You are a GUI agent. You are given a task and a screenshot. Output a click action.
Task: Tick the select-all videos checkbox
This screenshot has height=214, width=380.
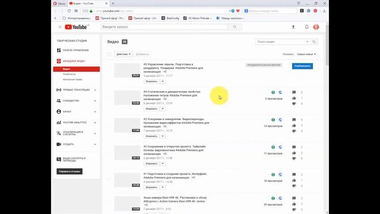(109, 54)
